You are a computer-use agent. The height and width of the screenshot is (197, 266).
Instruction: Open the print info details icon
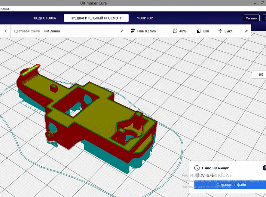264,168
